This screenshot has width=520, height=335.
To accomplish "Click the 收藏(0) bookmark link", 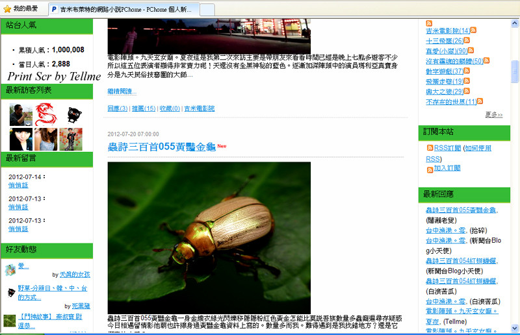I will click(x=170, y=108).
